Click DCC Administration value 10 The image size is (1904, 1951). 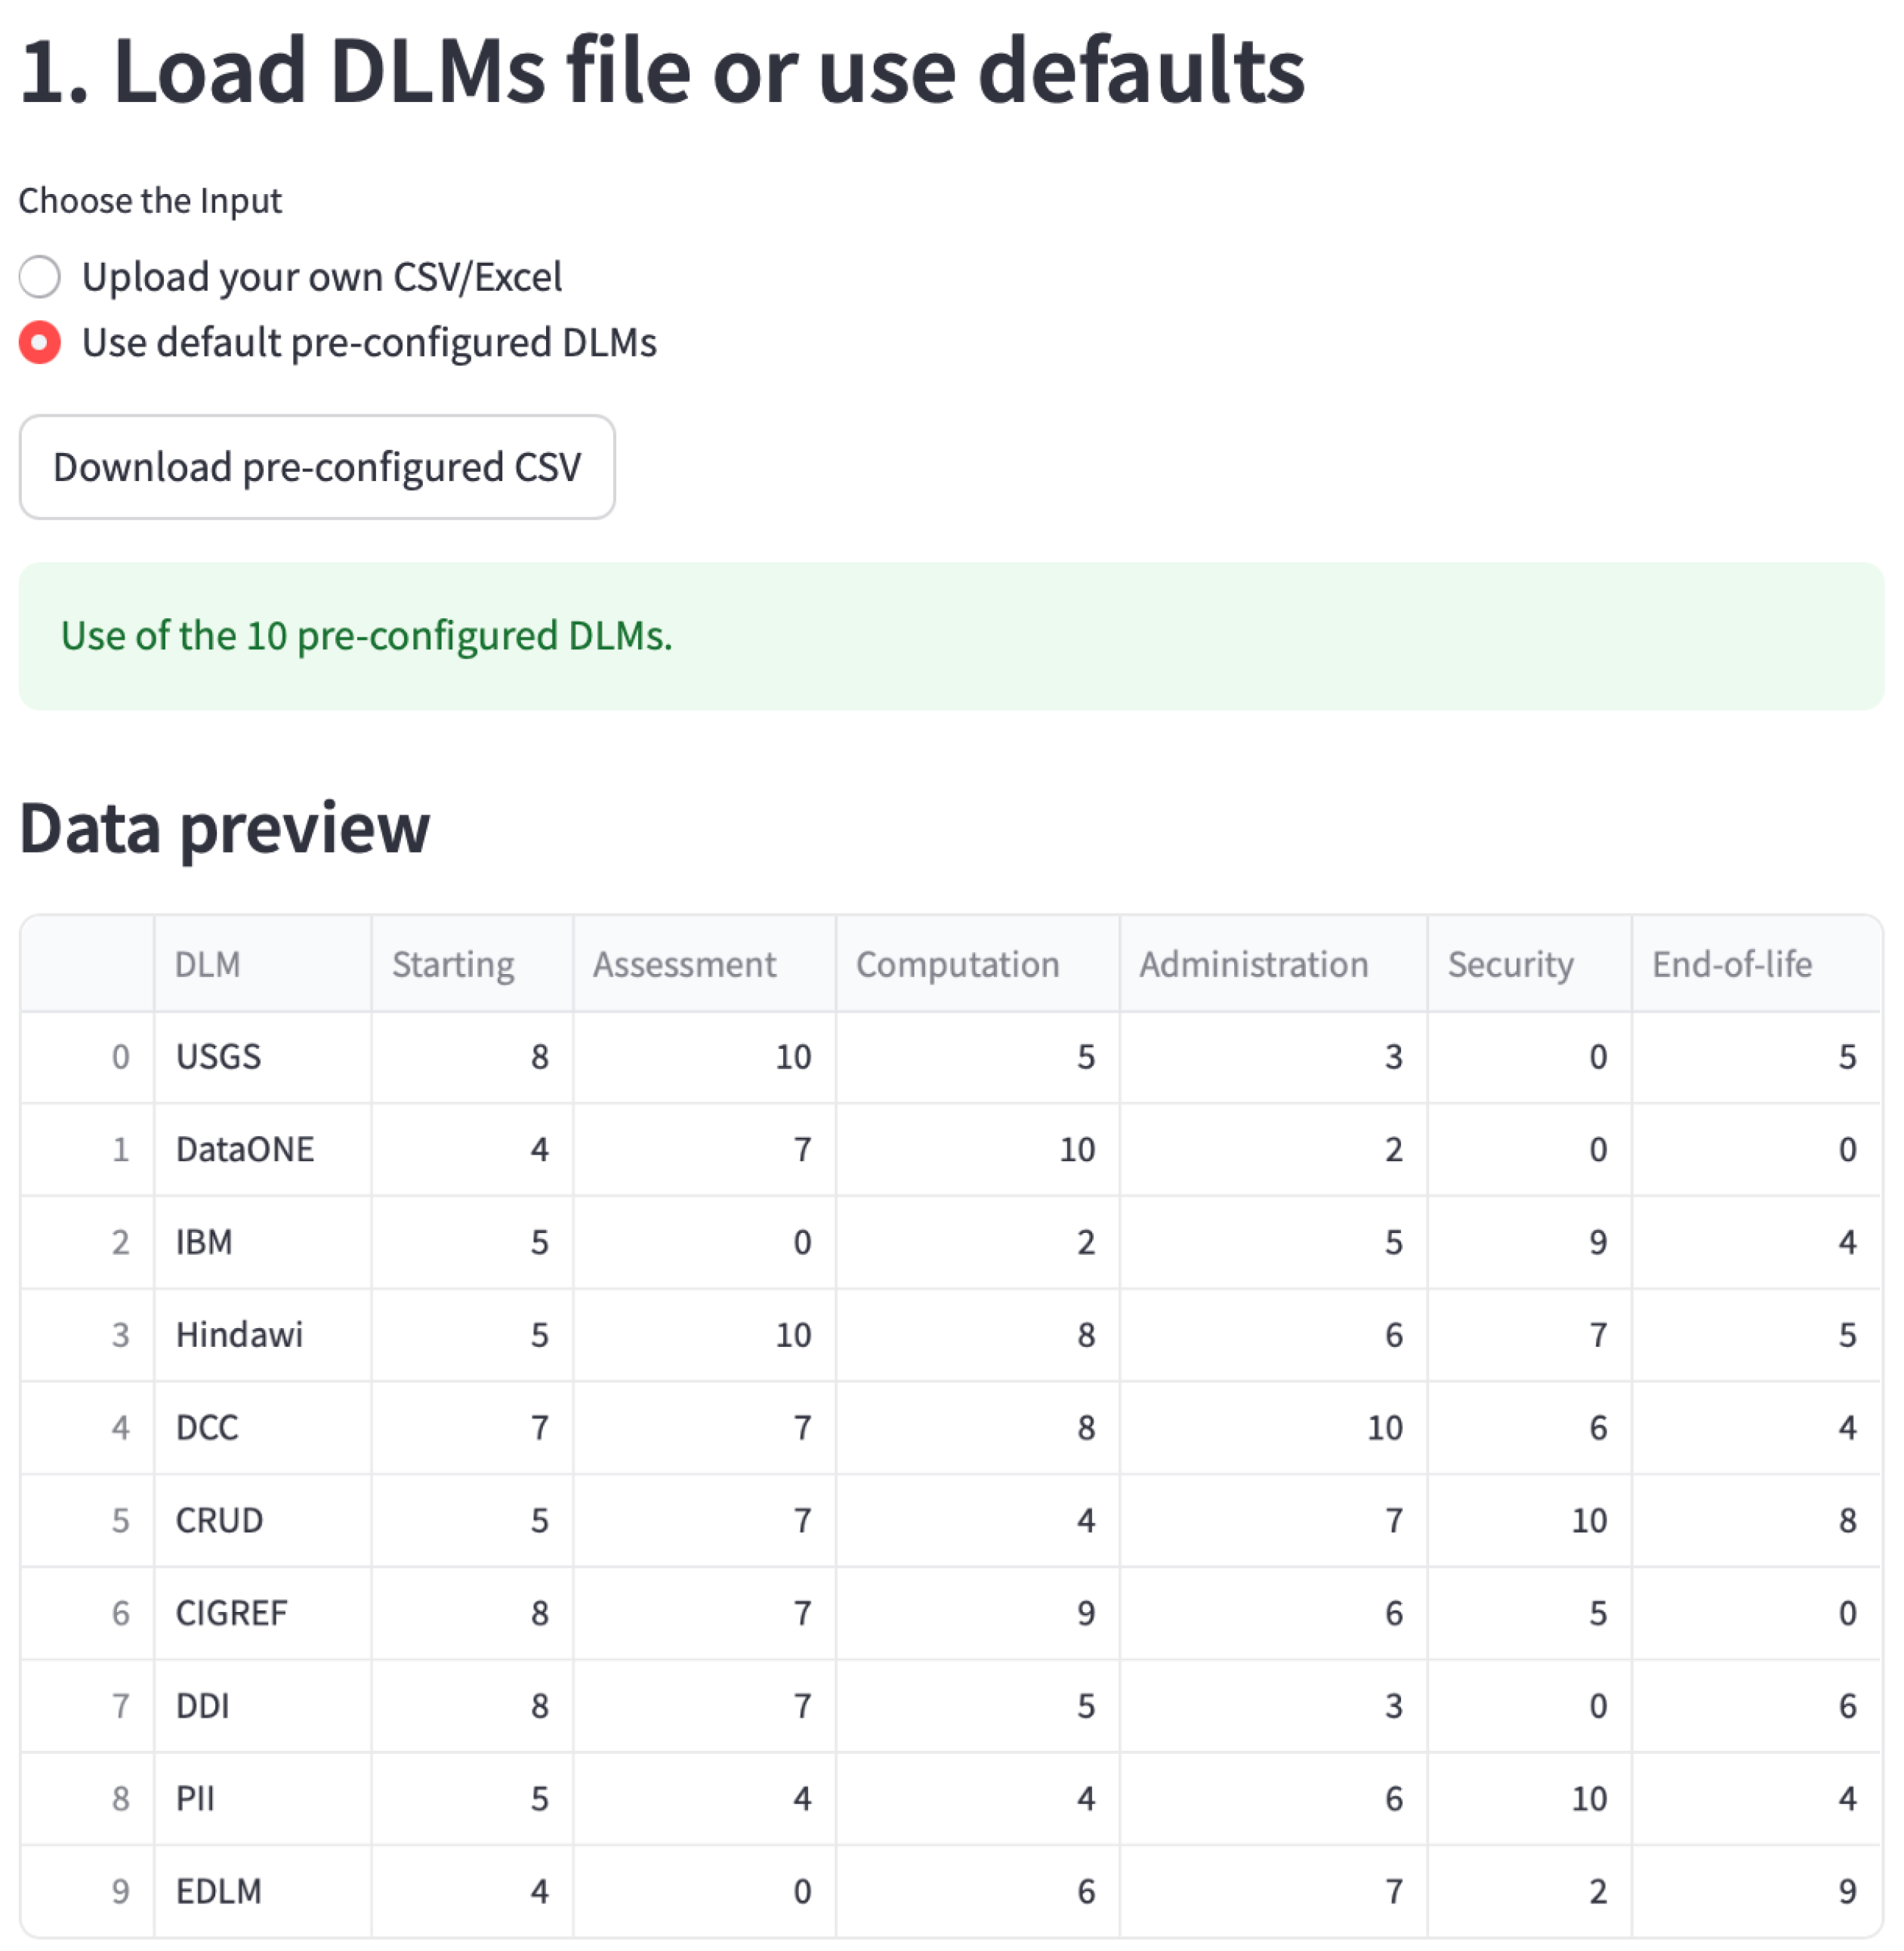[1273, 1429]
